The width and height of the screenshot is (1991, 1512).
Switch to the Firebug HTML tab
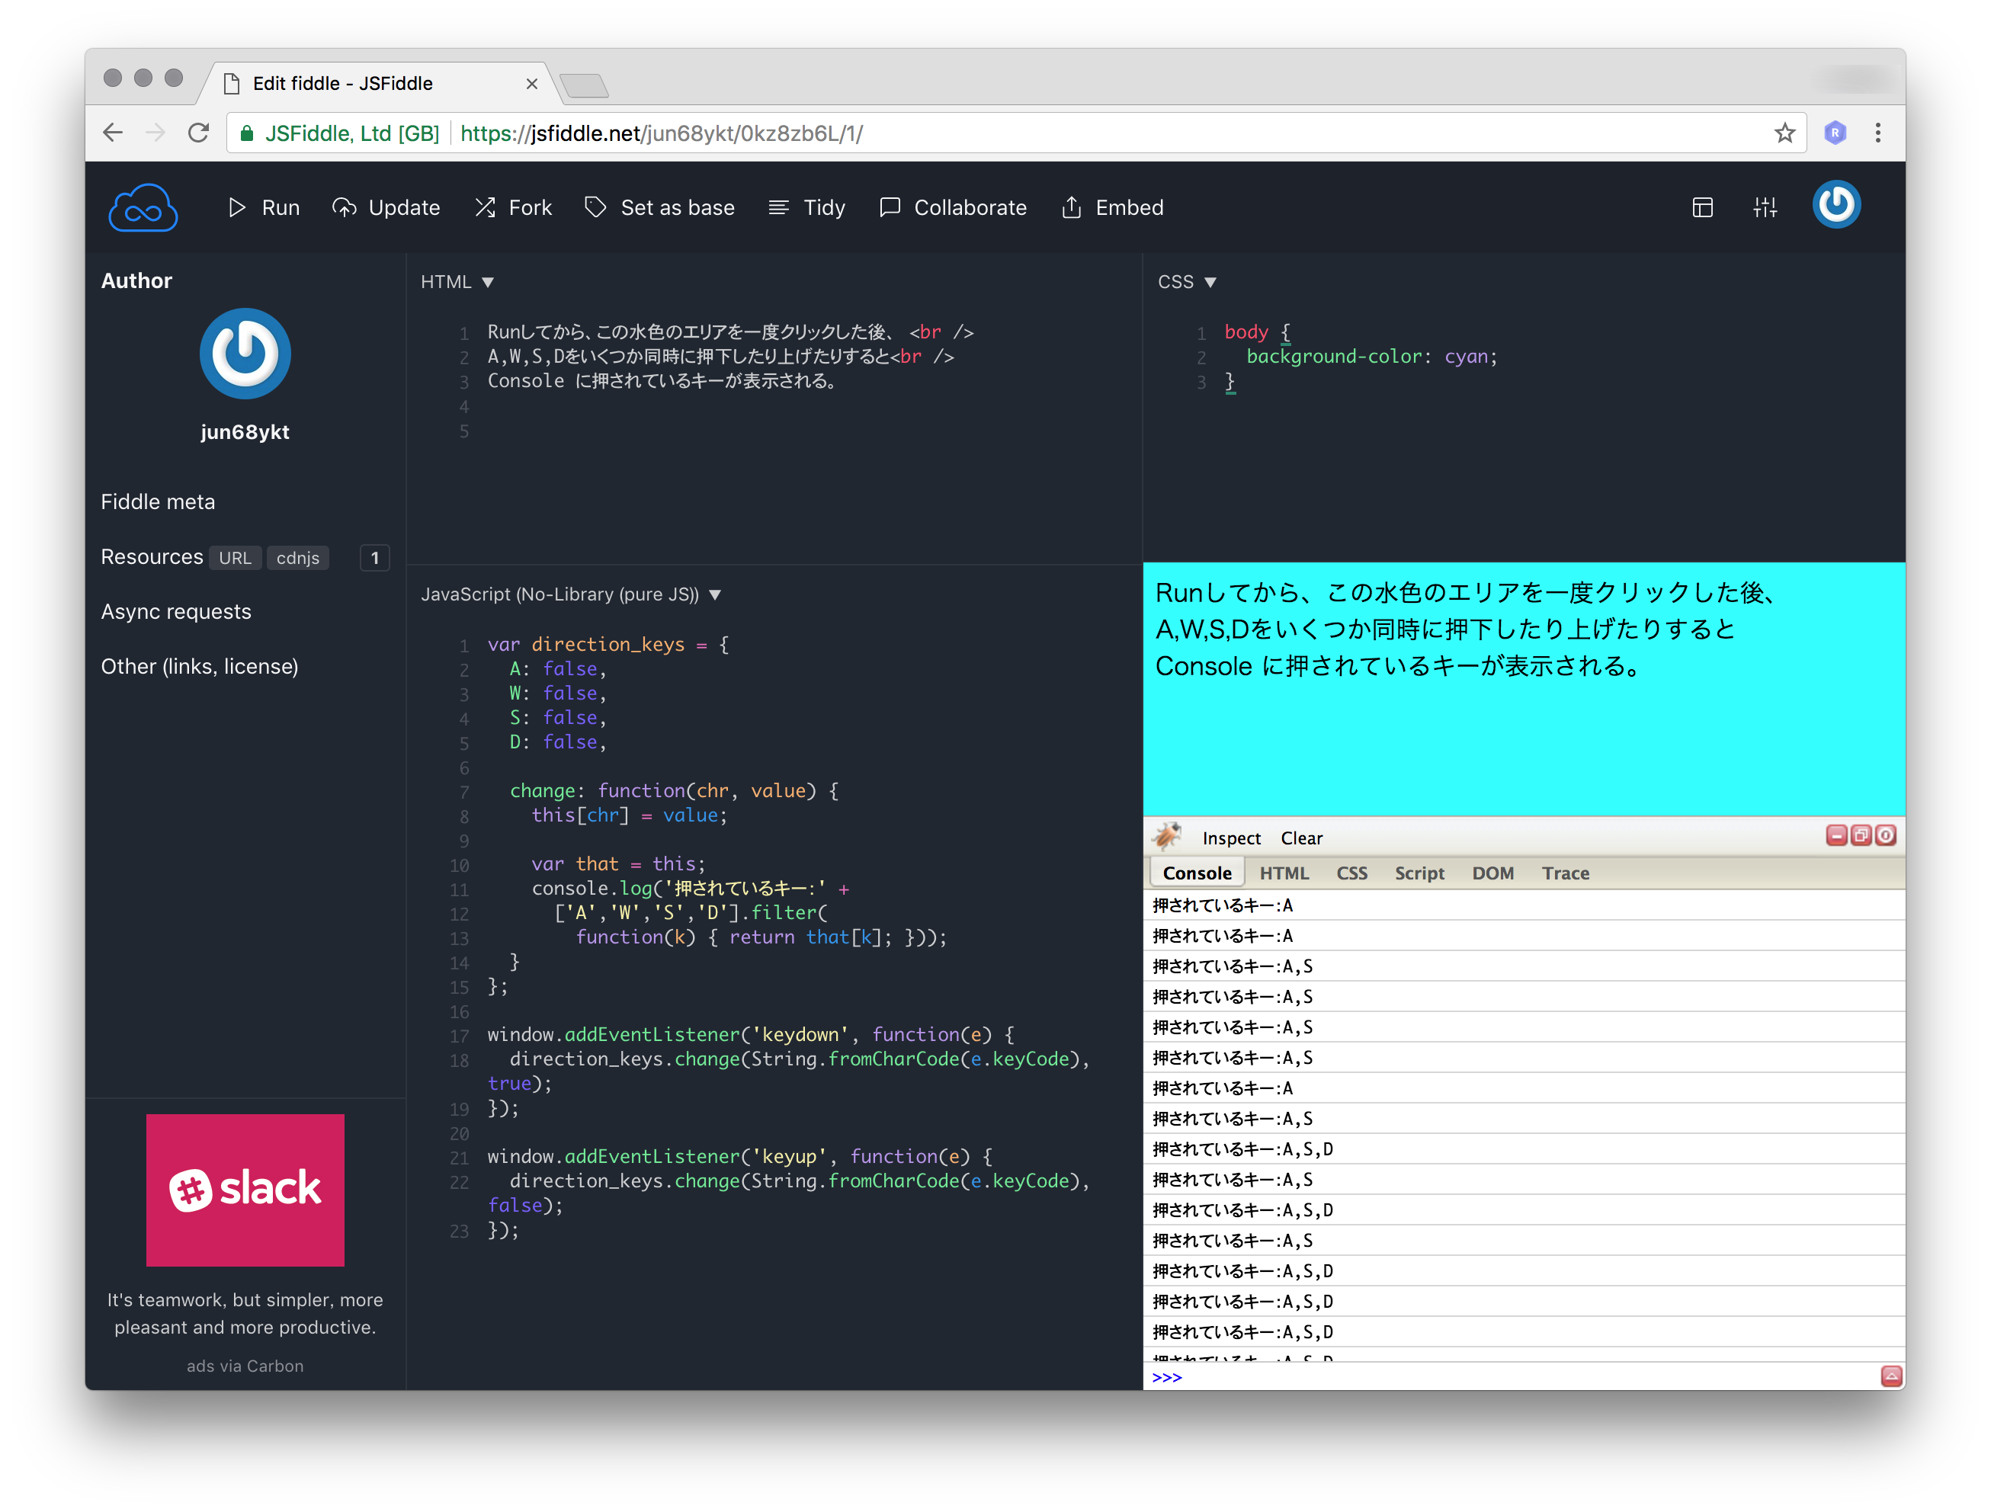coord(1284,873)
